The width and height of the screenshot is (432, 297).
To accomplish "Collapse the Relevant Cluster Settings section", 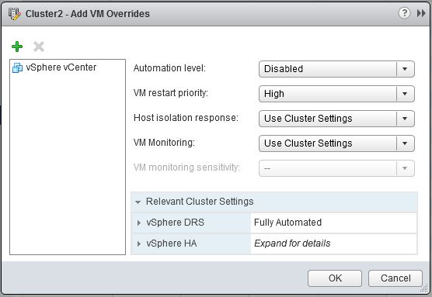I will [138, 202].
